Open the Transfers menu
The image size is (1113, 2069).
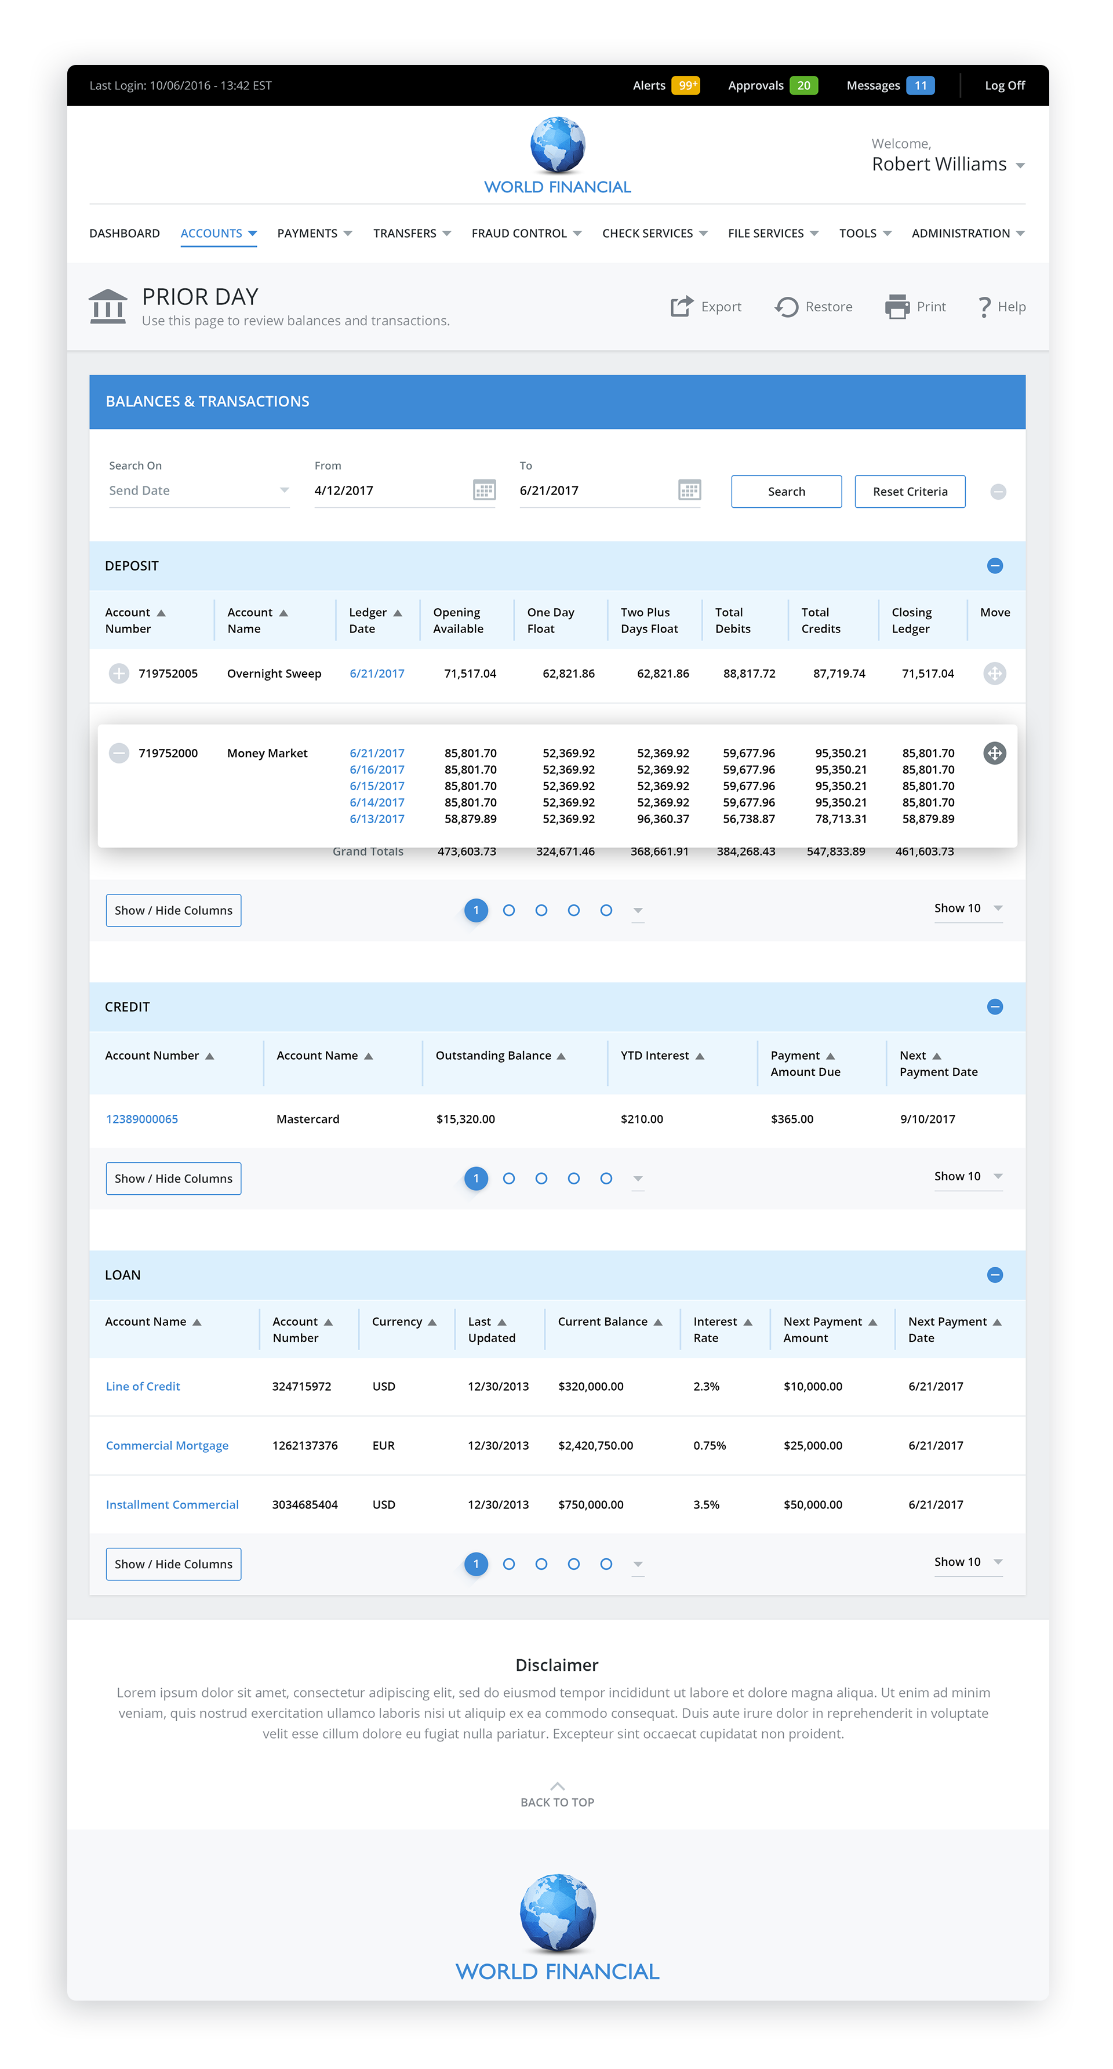click(x=412, y=233)
